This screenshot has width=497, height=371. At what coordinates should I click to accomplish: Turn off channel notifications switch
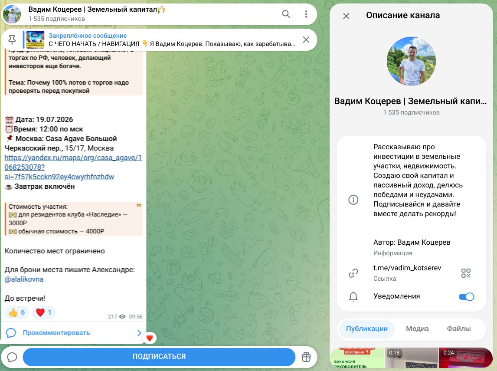tap(466, 297)
